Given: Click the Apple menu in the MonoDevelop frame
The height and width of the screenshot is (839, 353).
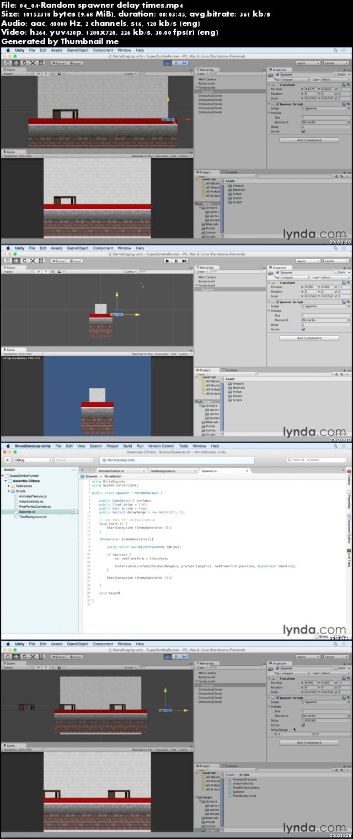Looking at the screenshot, I should [x=8, y=446].
